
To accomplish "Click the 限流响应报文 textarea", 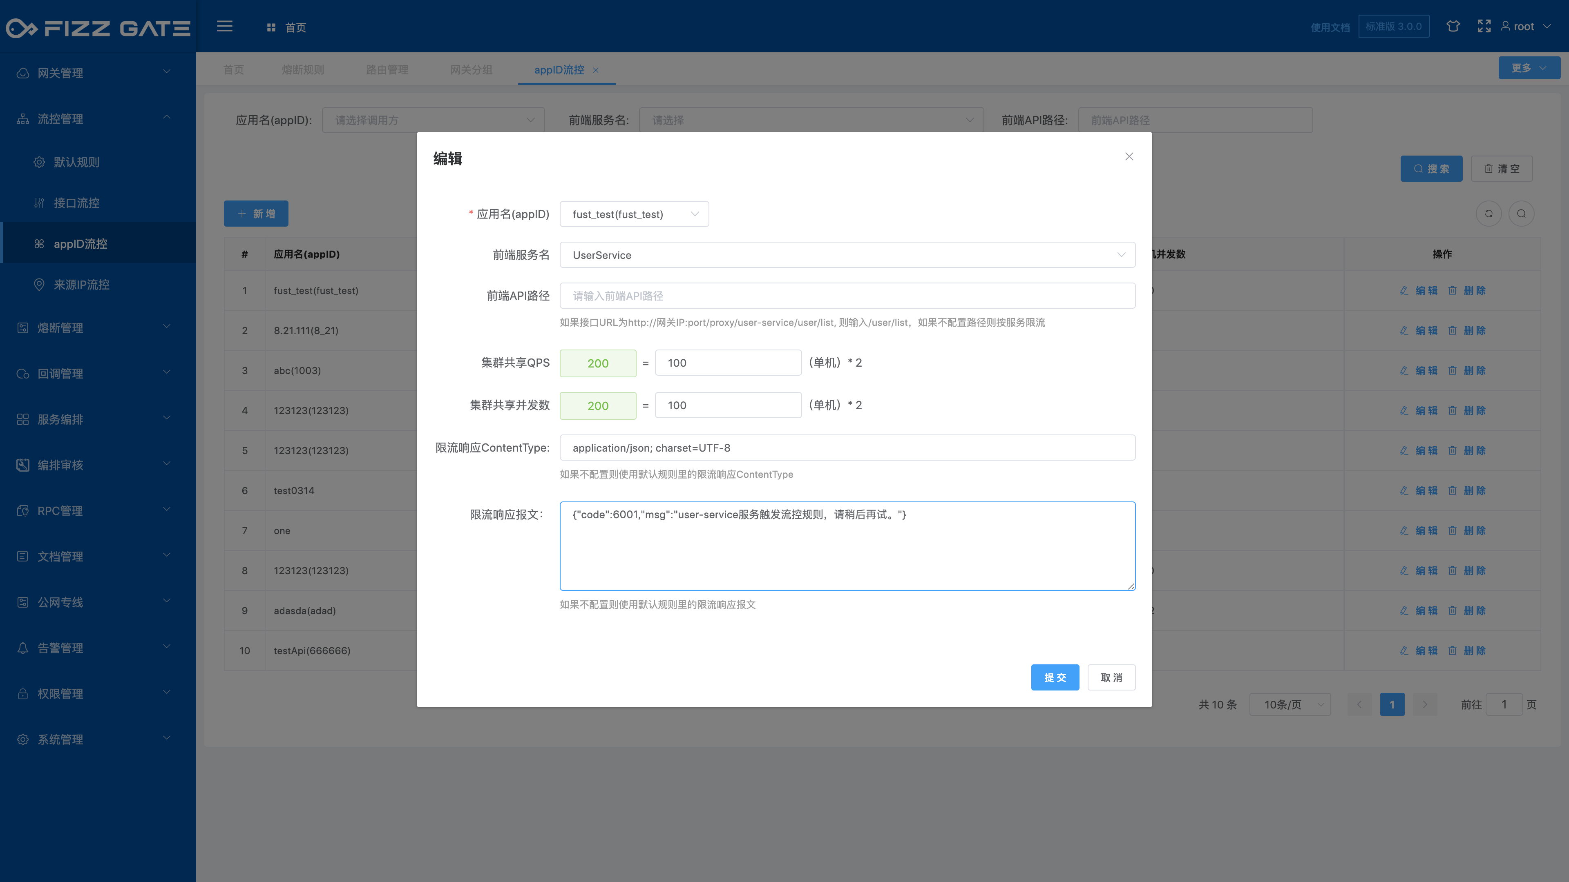I will (847, 546).
